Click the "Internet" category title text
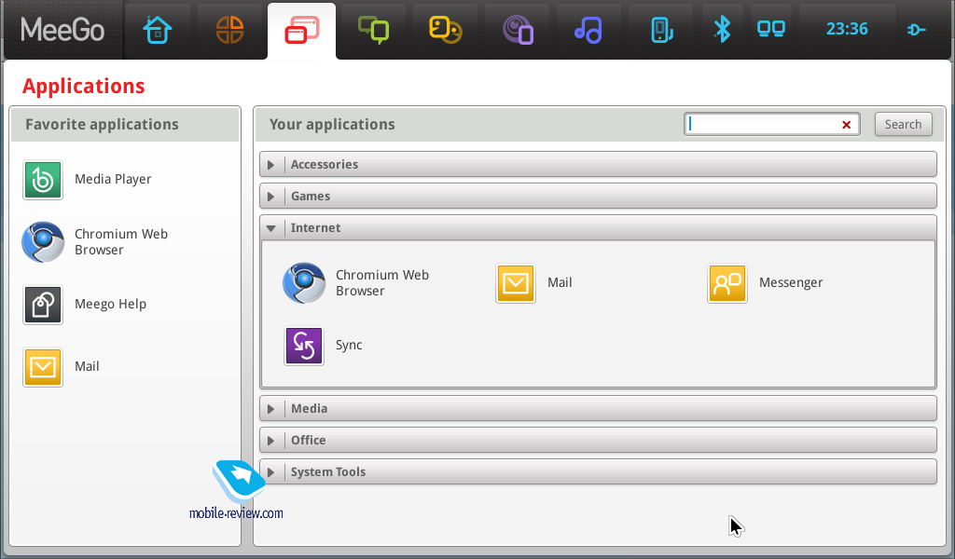Image resolution: width=955 pixels, height=559 pixels. pos(315,228)
